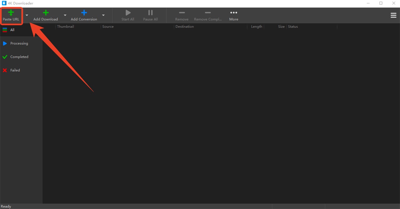The image size is (400, 209).
Task: Open the More options menu
Action: 234,16
